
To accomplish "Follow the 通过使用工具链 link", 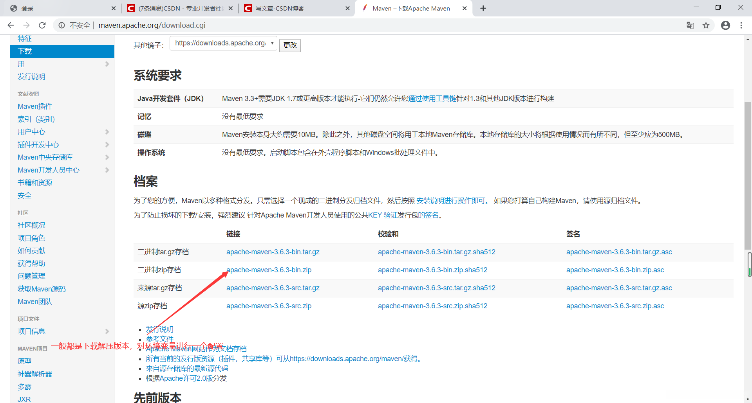I will 432,99.
